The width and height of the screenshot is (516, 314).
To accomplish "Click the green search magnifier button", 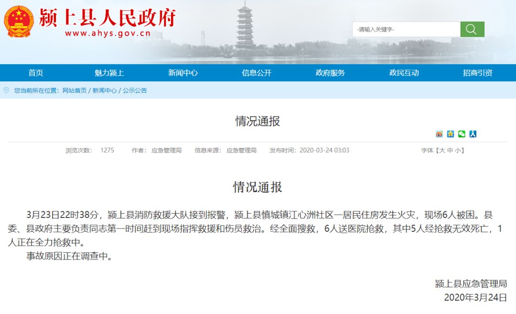I will point(472,29).
